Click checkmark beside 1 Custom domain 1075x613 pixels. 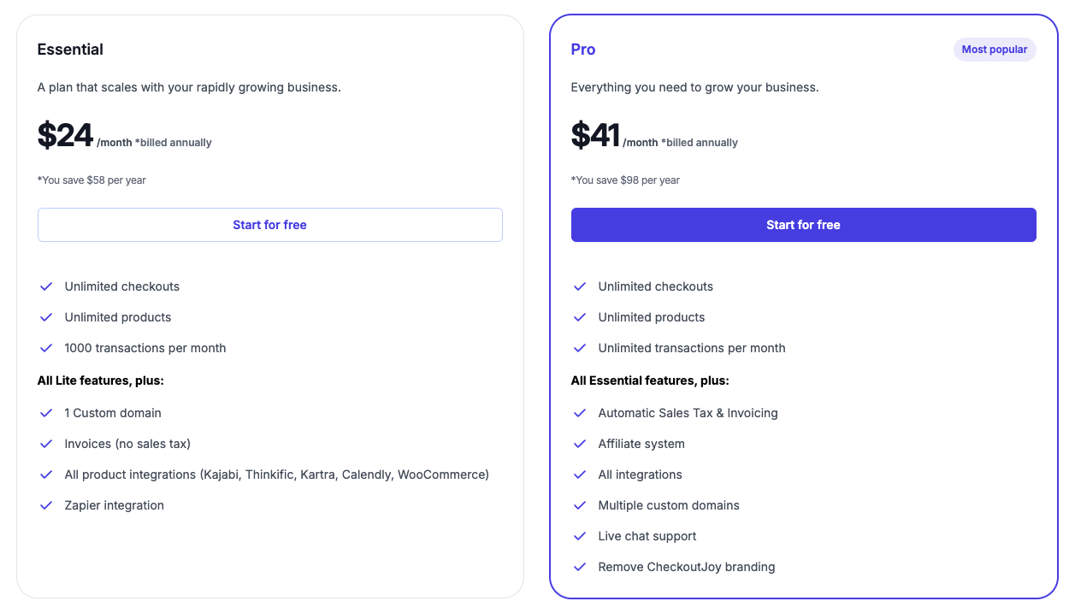point(47,413)
